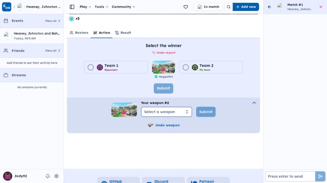
Task: Select Team 1 as winner radio
Action: (90, 67)
